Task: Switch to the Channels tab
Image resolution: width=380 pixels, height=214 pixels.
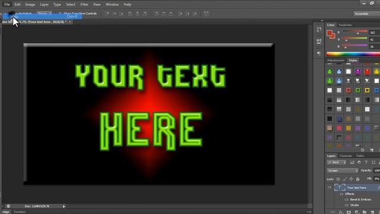Action: click(x=346, y=156)
